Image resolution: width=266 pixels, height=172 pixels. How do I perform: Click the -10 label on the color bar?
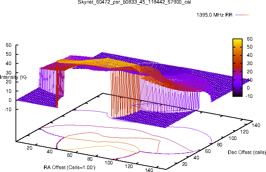249,96
